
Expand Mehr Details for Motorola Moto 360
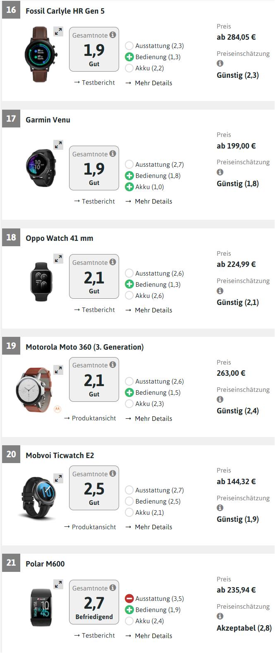pyautogui.click(x=149, y=418)
